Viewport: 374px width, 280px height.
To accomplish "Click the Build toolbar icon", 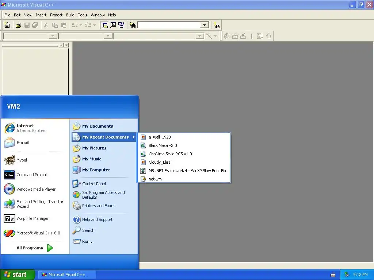I will 235,36.
